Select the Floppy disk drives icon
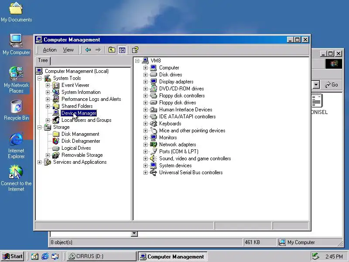Screen dimensions: 349x262 pos(154,103)
